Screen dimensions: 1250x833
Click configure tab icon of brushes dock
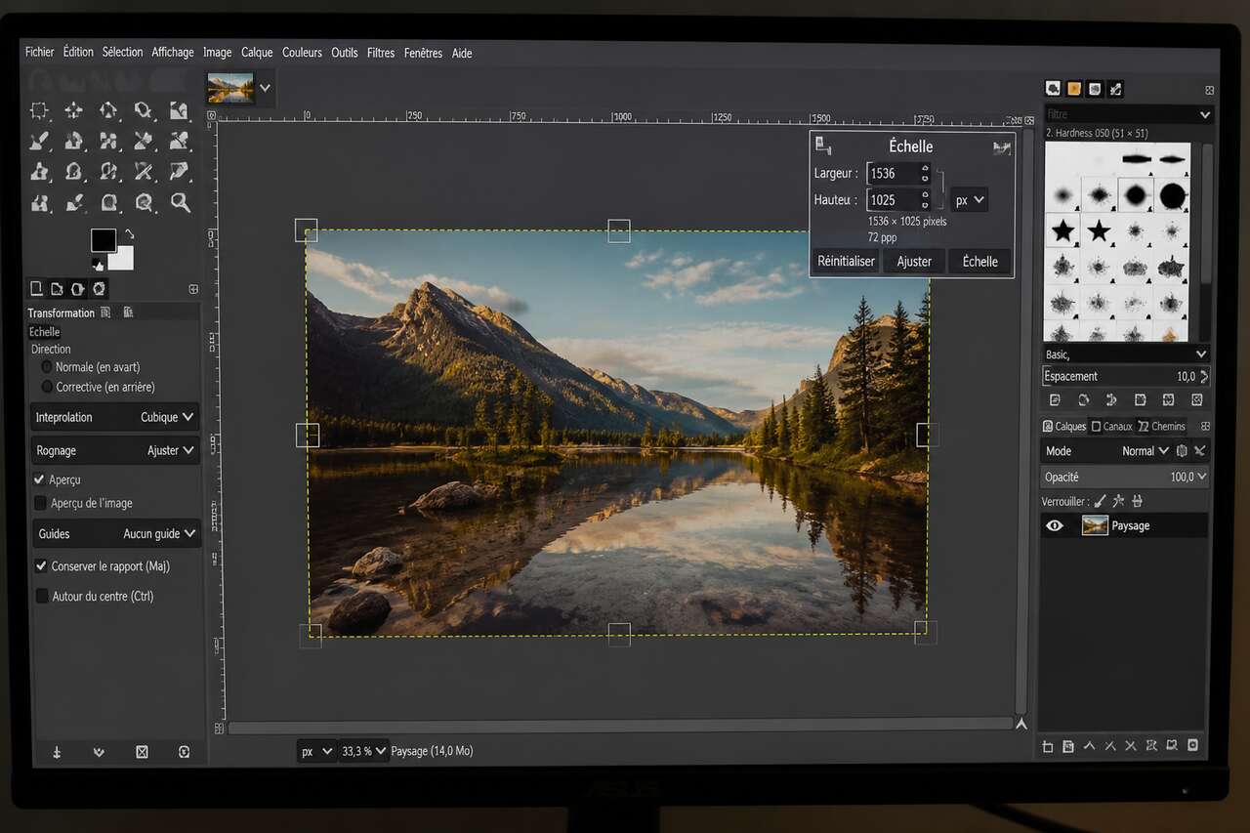1209,90
